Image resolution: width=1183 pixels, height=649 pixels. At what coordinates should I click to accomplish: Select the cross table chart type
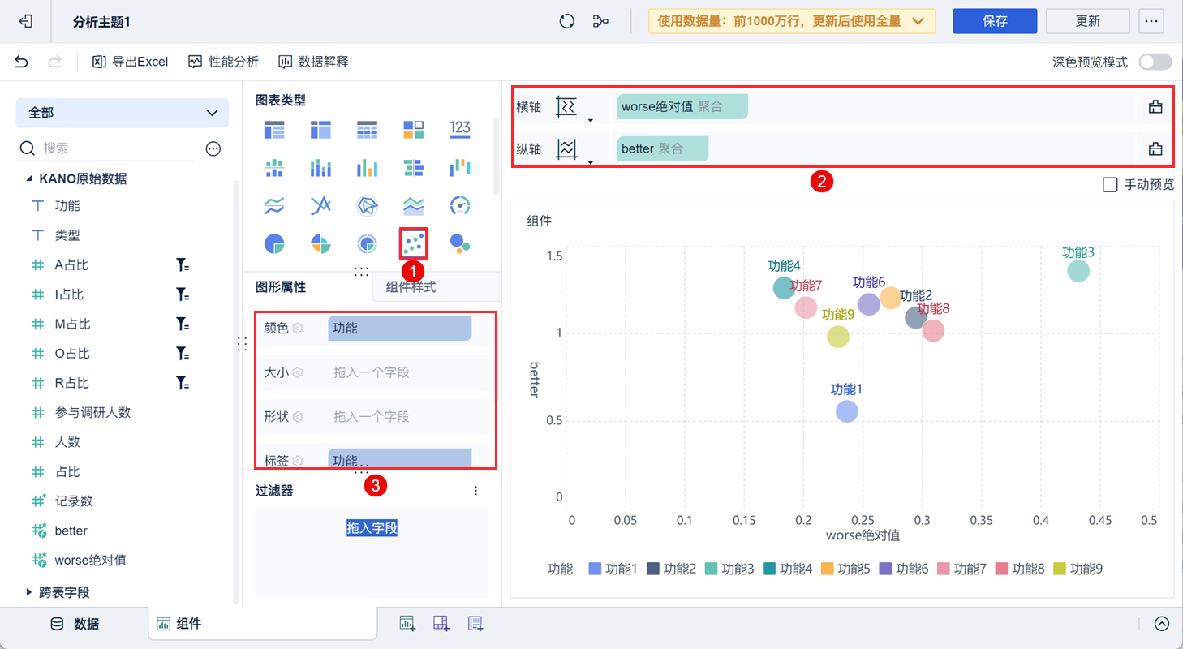point(320,128)
